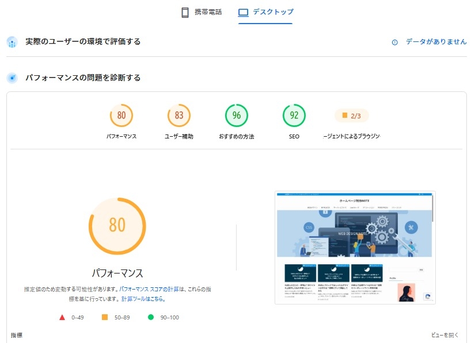Jump to SEO score gauge 92

click(294, 115)
